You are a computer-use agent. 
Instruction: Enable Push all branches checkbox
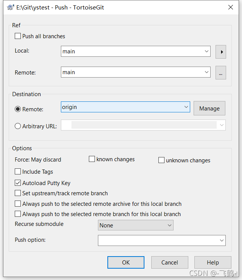[18, 36]
